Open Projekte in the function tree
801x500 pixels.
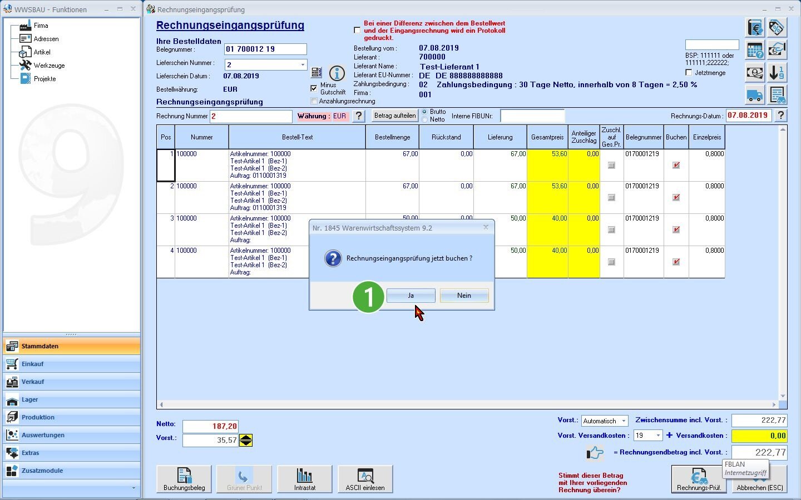(44, 79)
